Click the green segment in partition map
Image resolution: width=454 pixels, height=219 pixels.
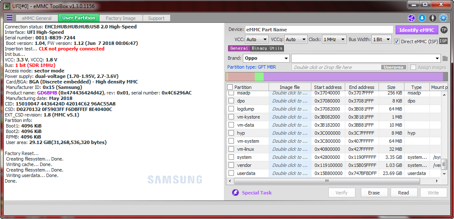coord(259,77)
